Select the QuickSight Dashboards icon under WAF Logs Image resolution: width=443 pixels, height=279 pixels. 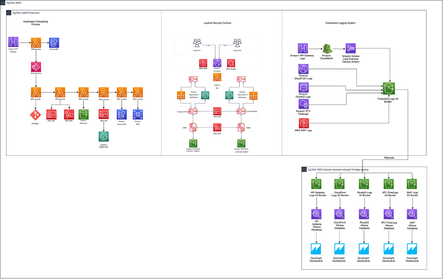point(411,248)
